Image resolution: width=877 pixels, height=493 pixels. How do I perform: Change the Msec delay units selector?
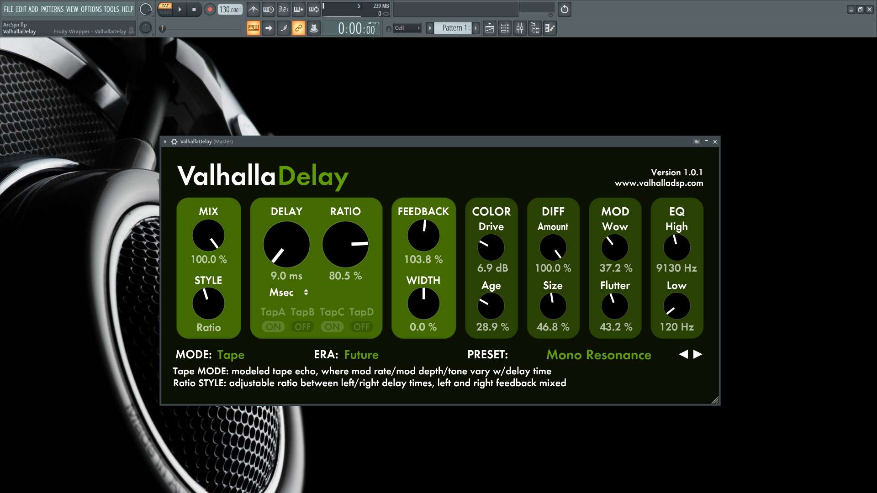[x=288, y=292]
